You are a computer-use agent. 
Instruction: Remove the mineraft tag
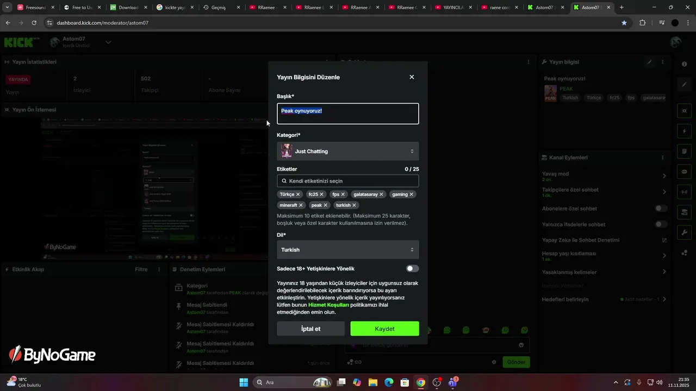(x=301, y=205)
